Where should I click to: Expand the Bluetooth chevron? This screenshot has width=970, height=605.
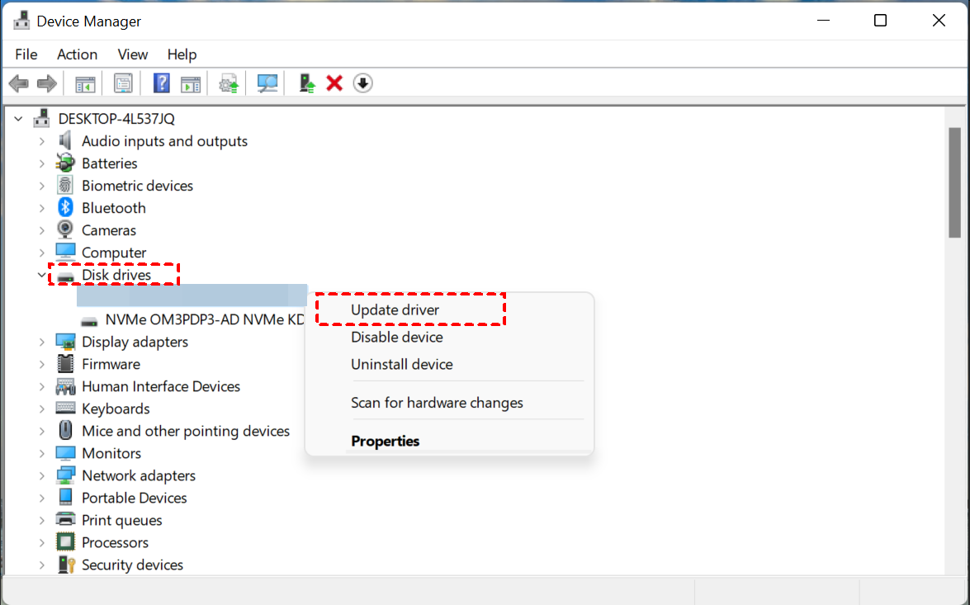tap(41, 208)
